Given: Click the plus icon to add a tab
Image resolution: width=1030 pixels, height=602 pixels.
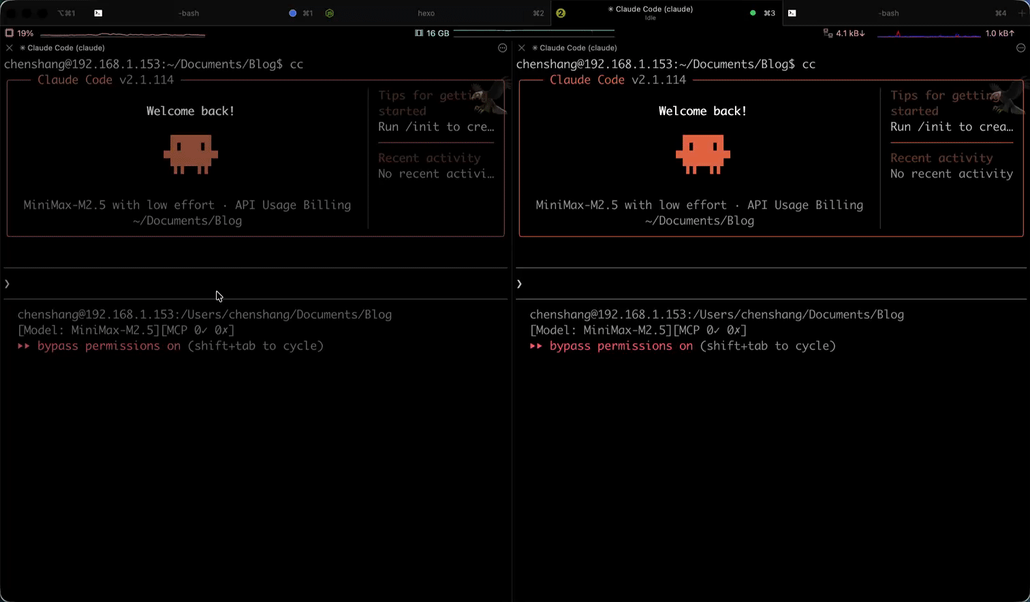Looking at the screenshot, I should coord(1021,13).
